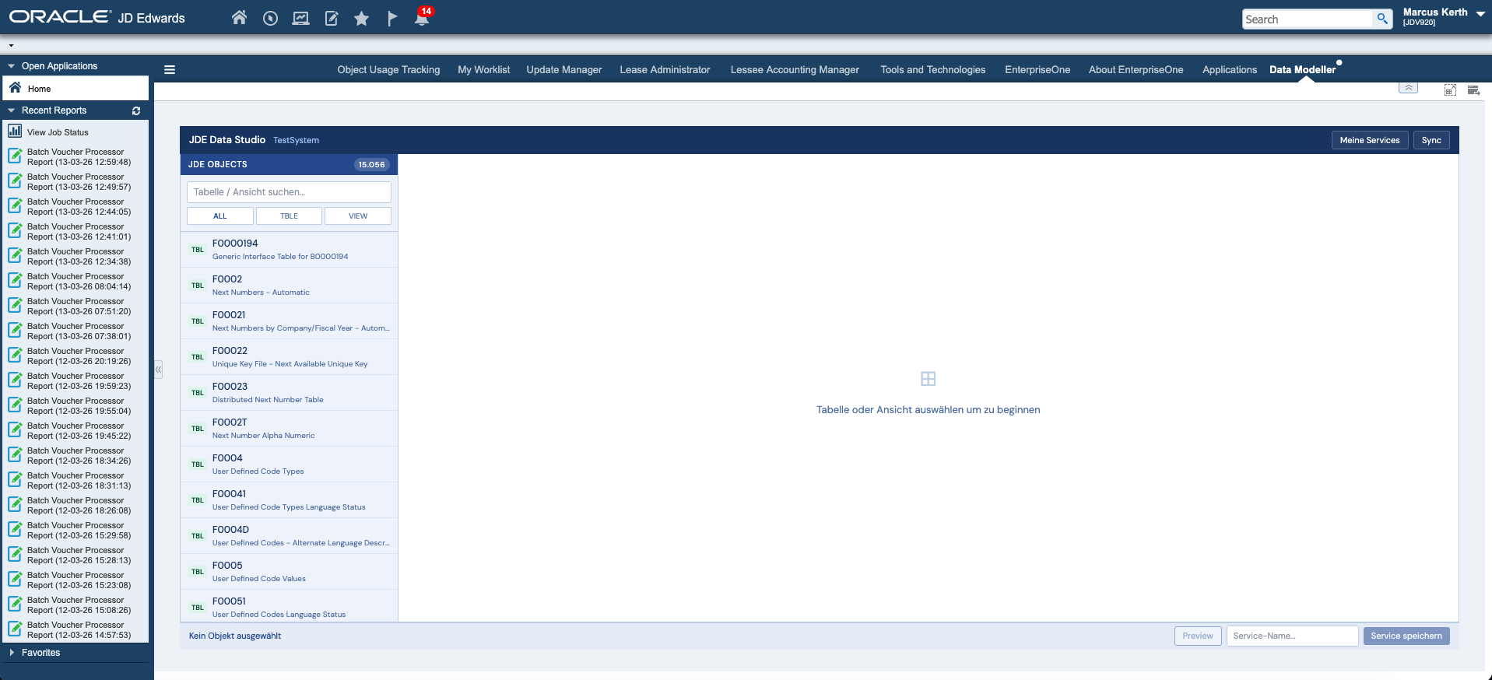Switch to Applications tab
The image size is (1492, 680).
tap(1230, 69)
